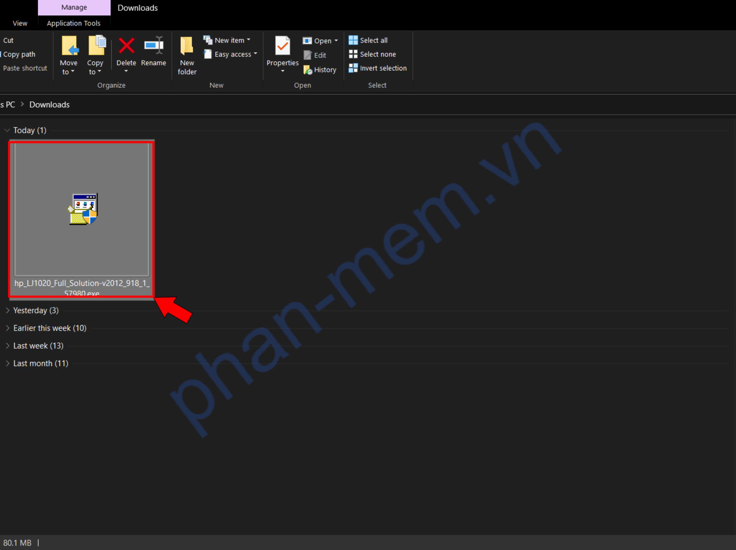
Task: Open the New item dropdown
Action: [227, 40]
